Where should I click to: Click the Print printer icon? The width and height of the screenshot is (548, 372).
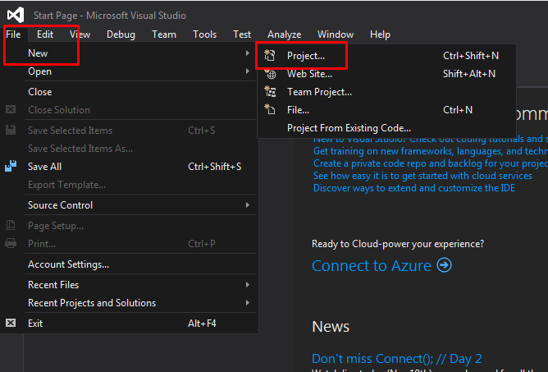11,243
